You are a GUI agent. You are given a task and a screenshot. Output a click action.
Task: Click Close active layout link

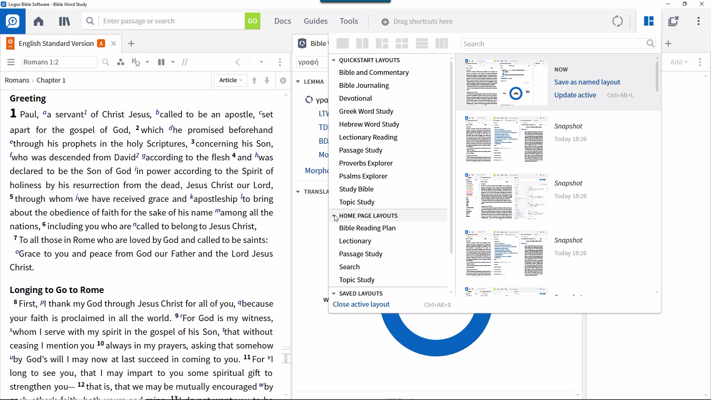pos(361,304)
